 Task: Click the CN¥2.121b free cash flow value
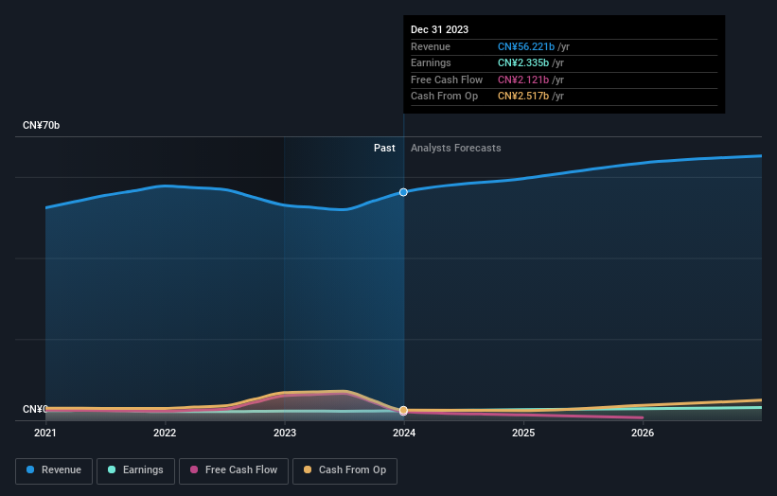523,80
